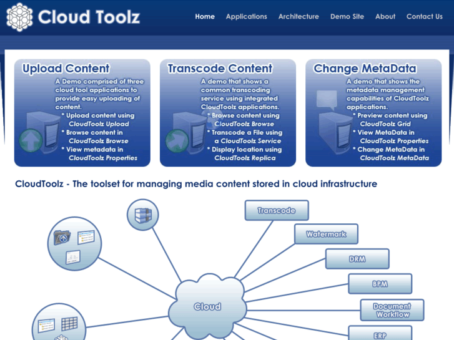The height and width of the screenshot is (340, 454).
Task: Select the Transcode service box
Action: [277, 210]
